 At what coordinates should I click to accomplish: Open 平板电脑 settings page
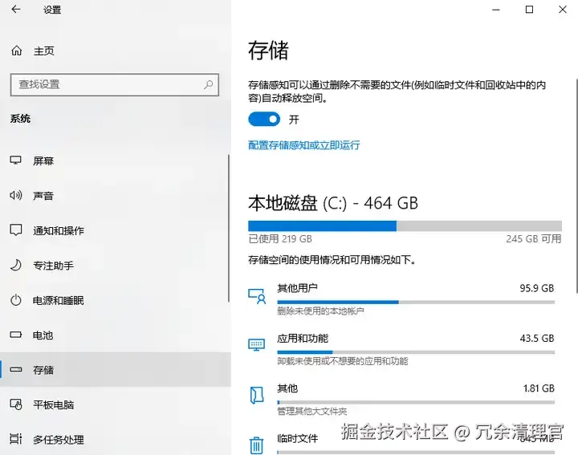114,404
